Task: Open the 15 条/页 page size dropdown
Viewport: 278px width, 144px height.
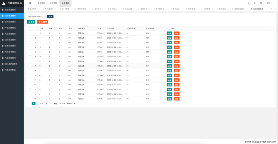Action: 71,103
